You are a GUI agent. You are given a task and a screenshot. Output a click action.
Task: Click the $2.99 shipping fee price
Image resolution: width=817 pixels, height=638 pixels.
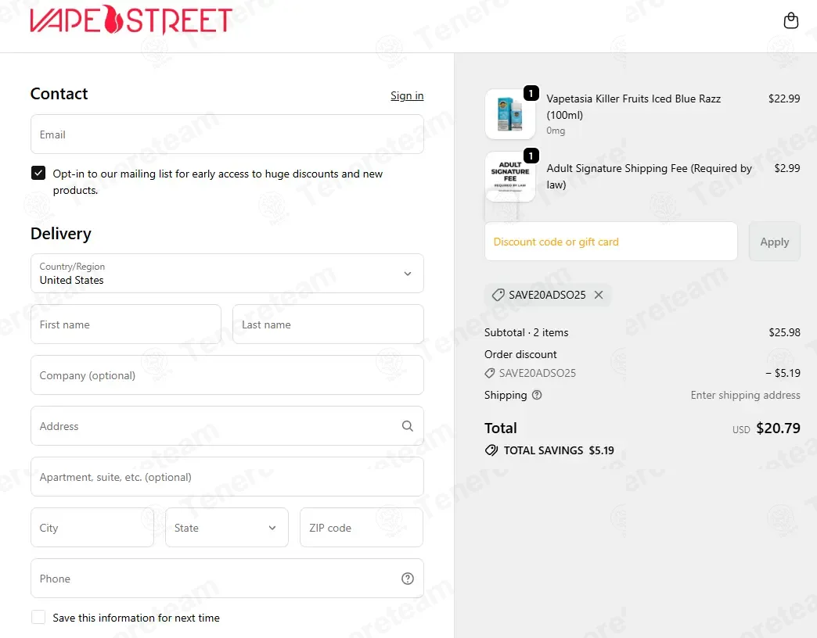click(x=786, y=168)
